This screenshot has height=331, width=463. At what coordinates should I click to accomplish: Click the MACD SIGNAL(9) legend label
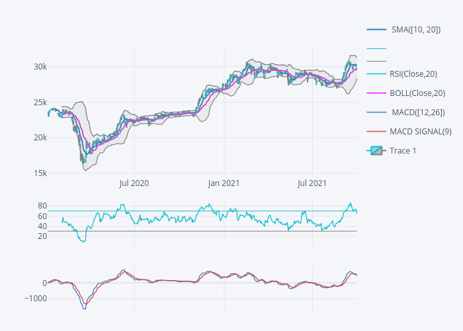point(421,132)
